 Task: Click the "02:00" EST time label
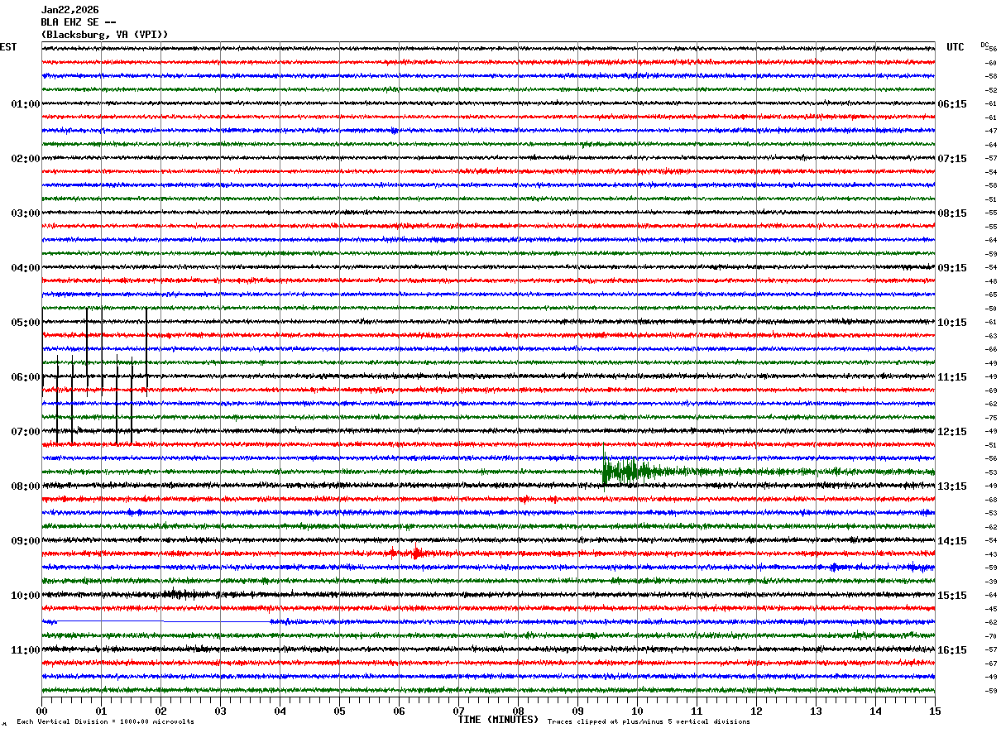coord(25,159)
